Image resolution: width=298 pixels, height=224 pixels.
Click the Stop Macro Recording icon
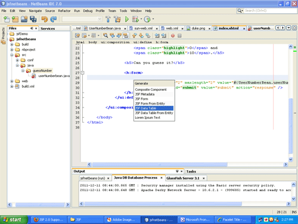[179, 36]
